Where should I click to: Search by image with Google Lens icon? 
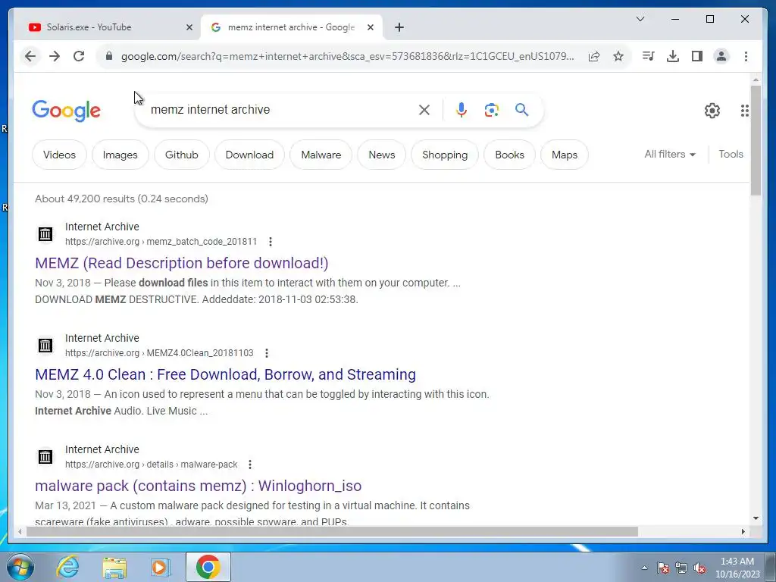click(x=491, y=110)
